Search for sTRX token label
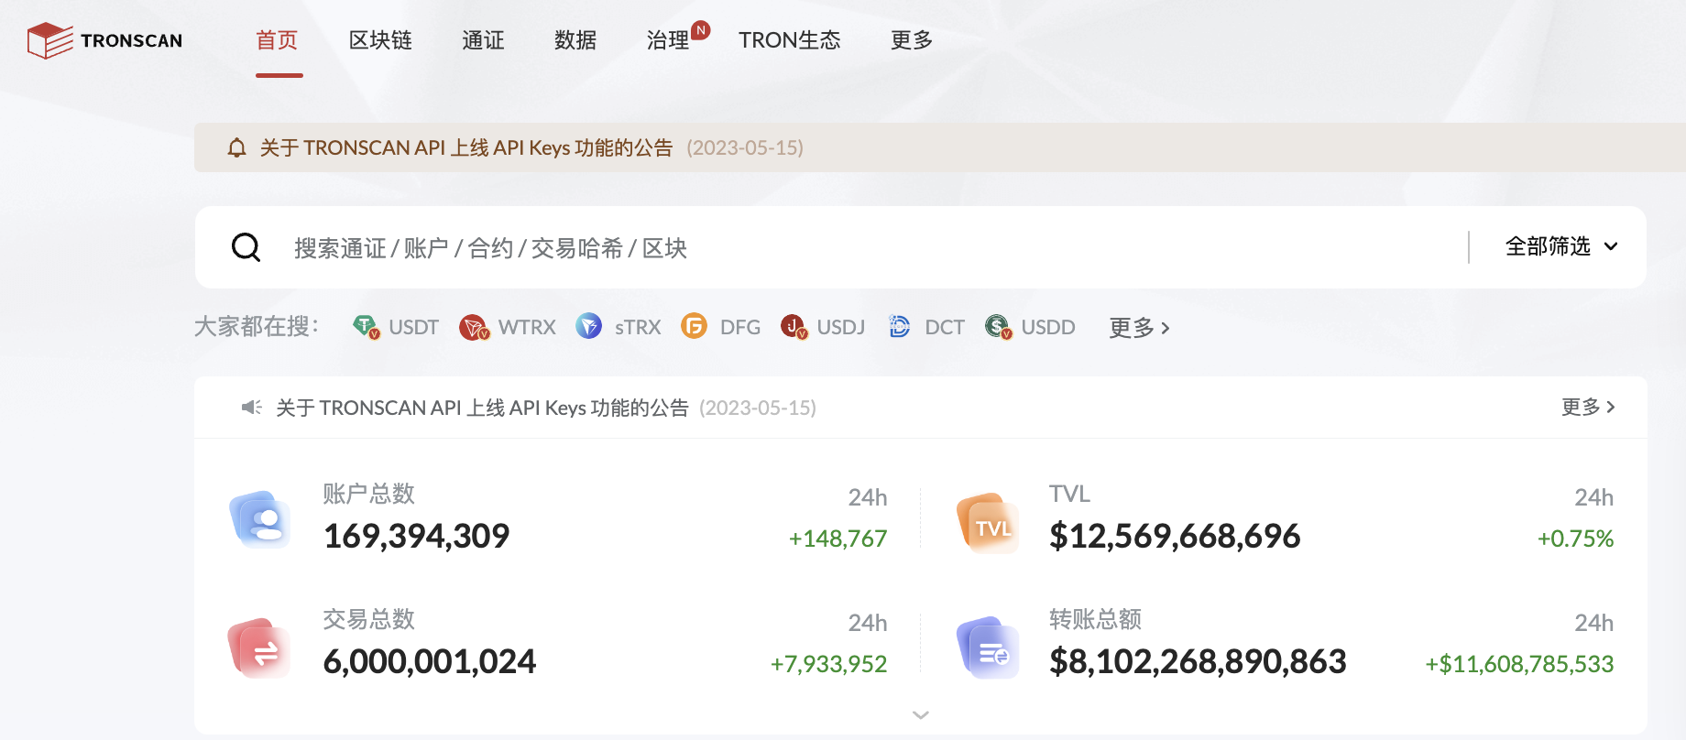 638,327
